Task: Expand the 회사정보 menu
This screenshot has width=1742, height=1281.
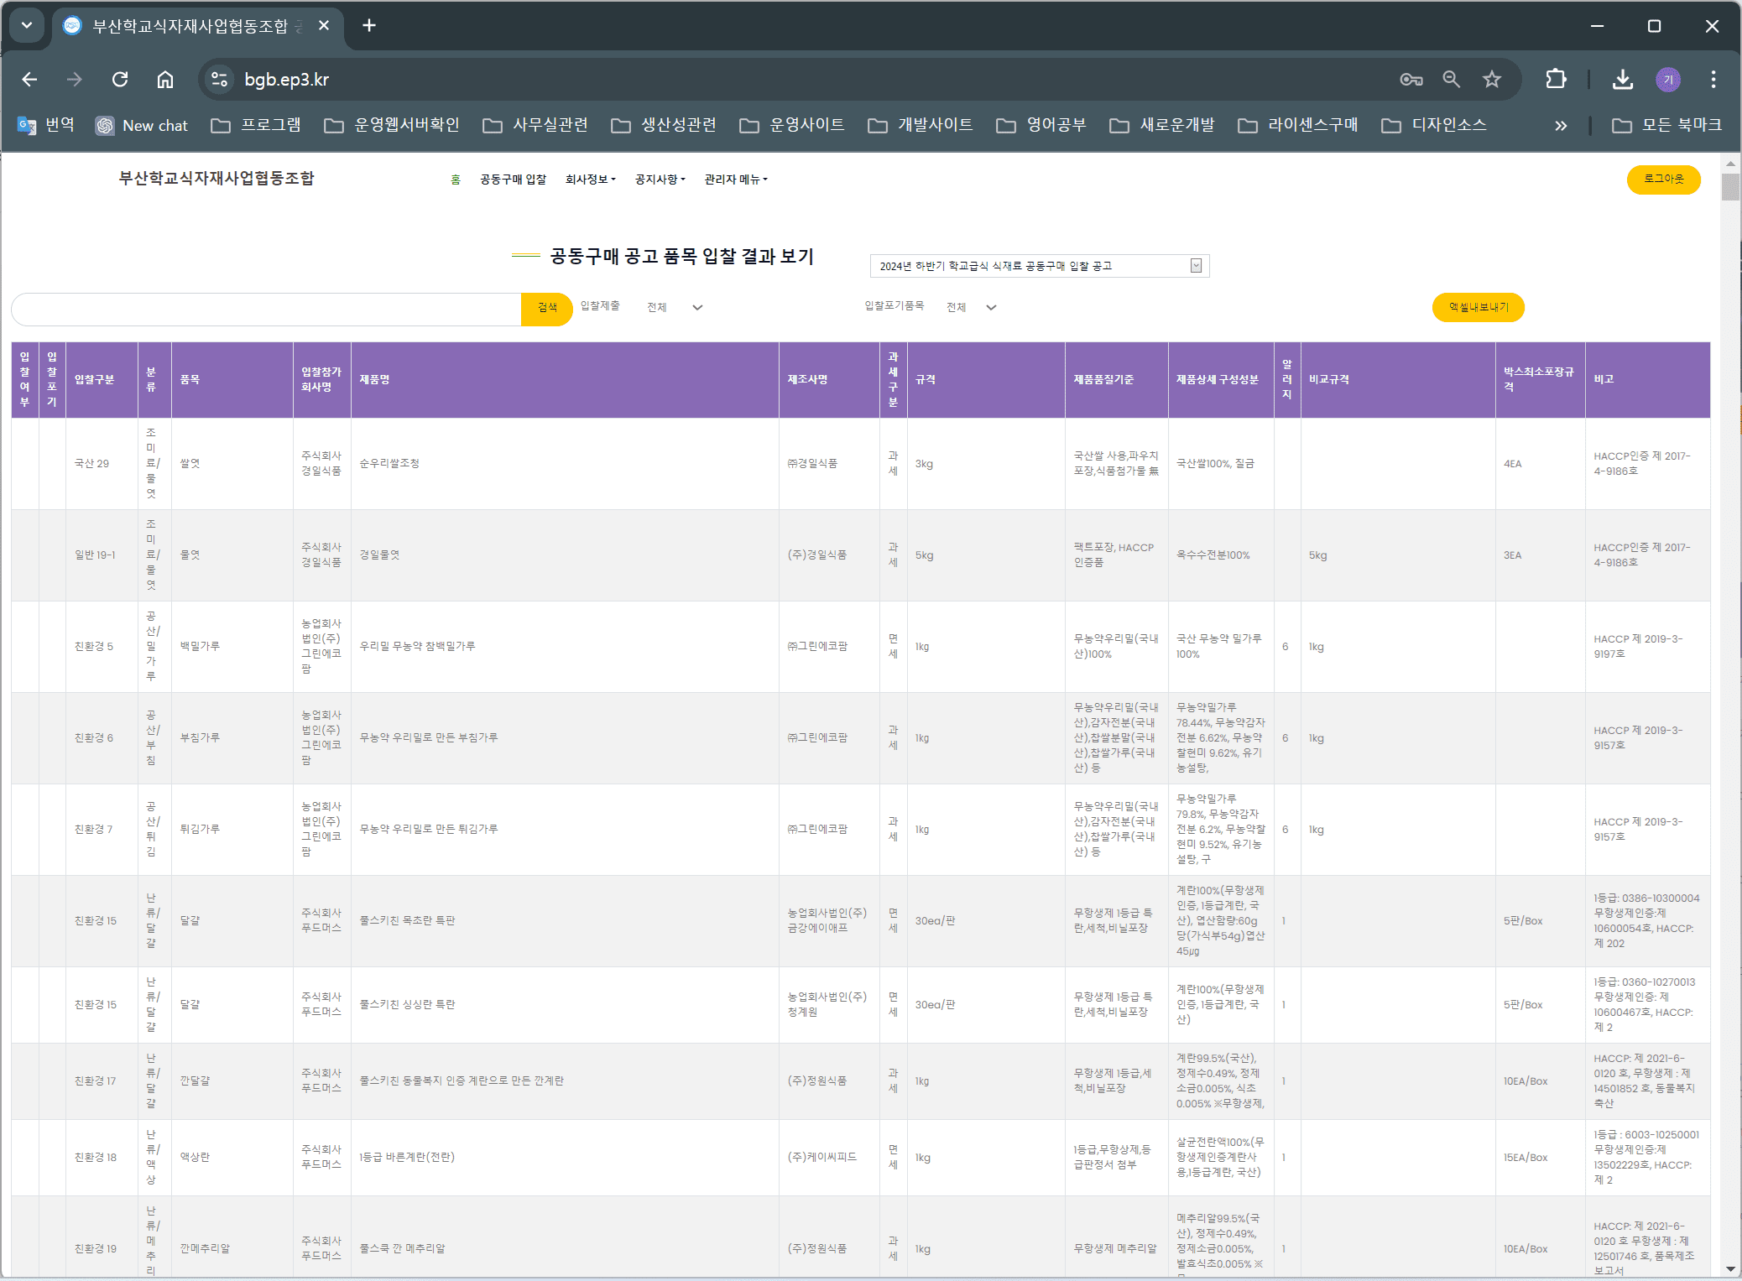Action: tap(591, 180)
